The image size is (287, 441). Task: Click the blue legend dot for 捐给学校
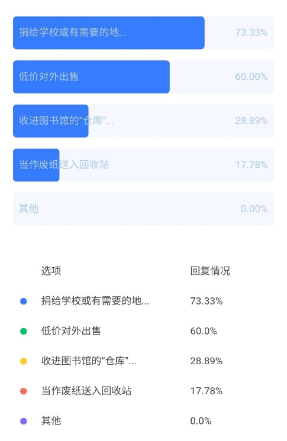click(24, 301)
